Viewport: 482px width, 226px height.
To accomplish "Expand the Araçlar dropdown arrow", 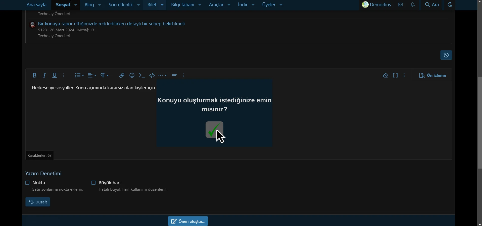I will tap(229, 5).
